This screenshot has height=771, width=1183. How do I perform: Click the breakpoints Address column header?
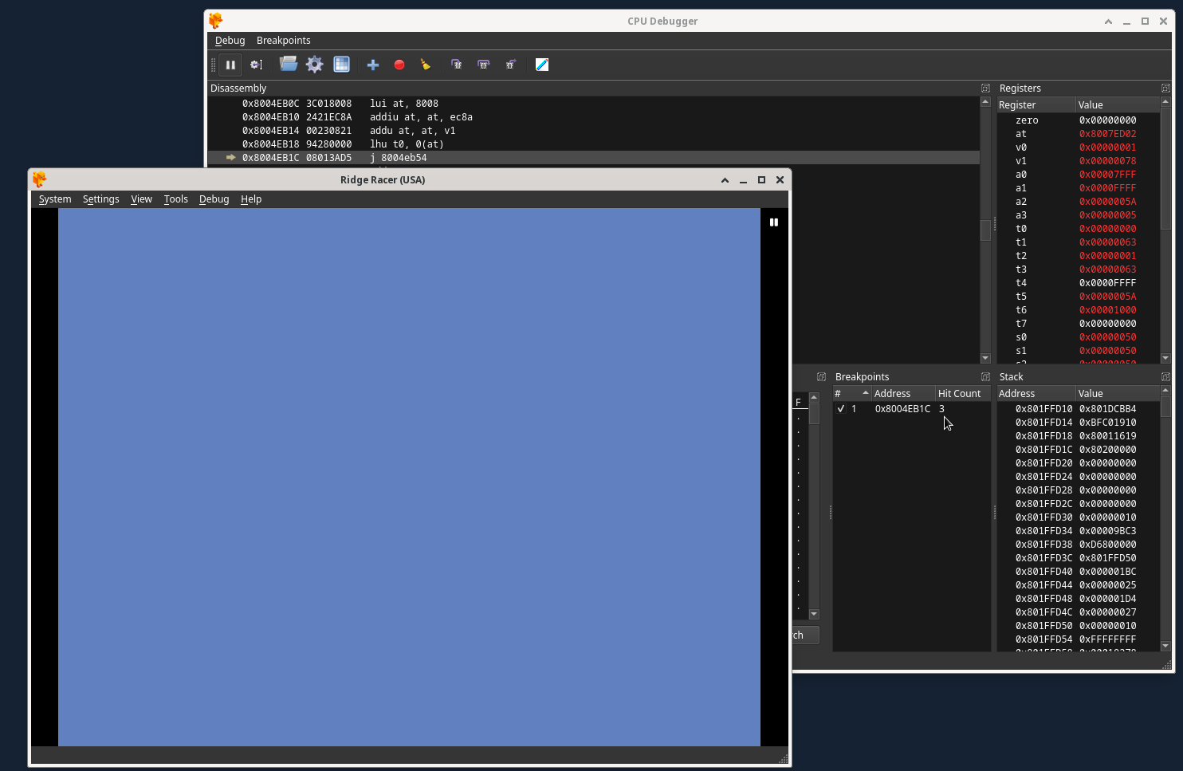(902, 393)
